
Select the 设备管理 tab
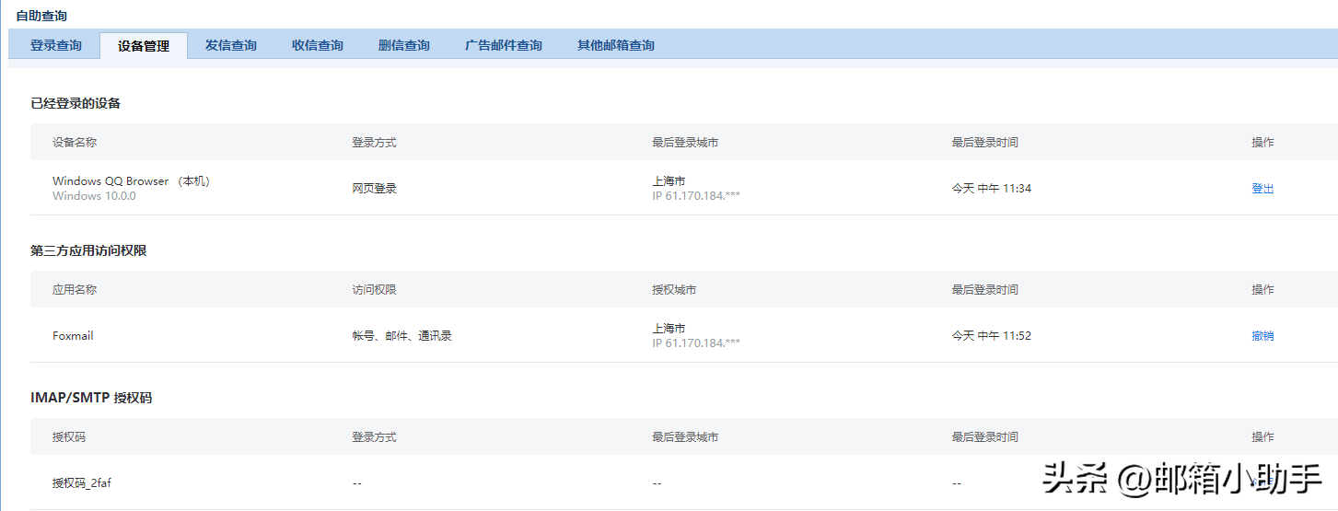144,46
